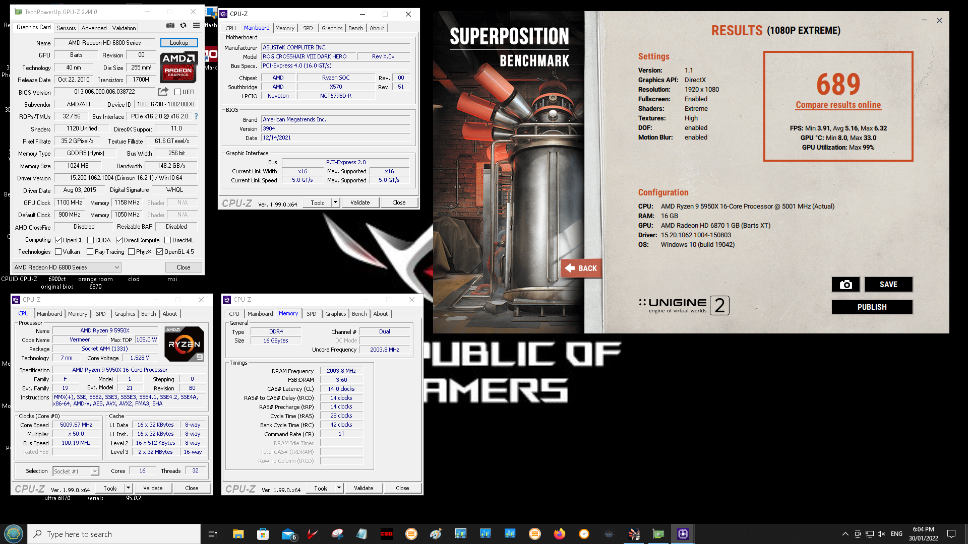968x544 pixels.
Task: Open Bench tab in CPU tab CPU-Z window
Action: pos(149,314)
